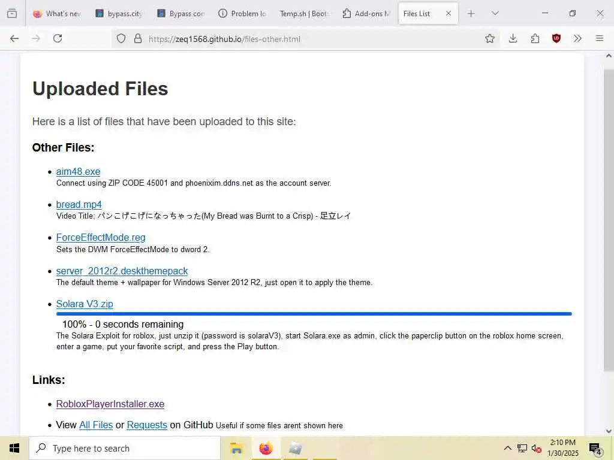Open a new tab with plus button
The image size is (614, 460).
click(471, 13)
